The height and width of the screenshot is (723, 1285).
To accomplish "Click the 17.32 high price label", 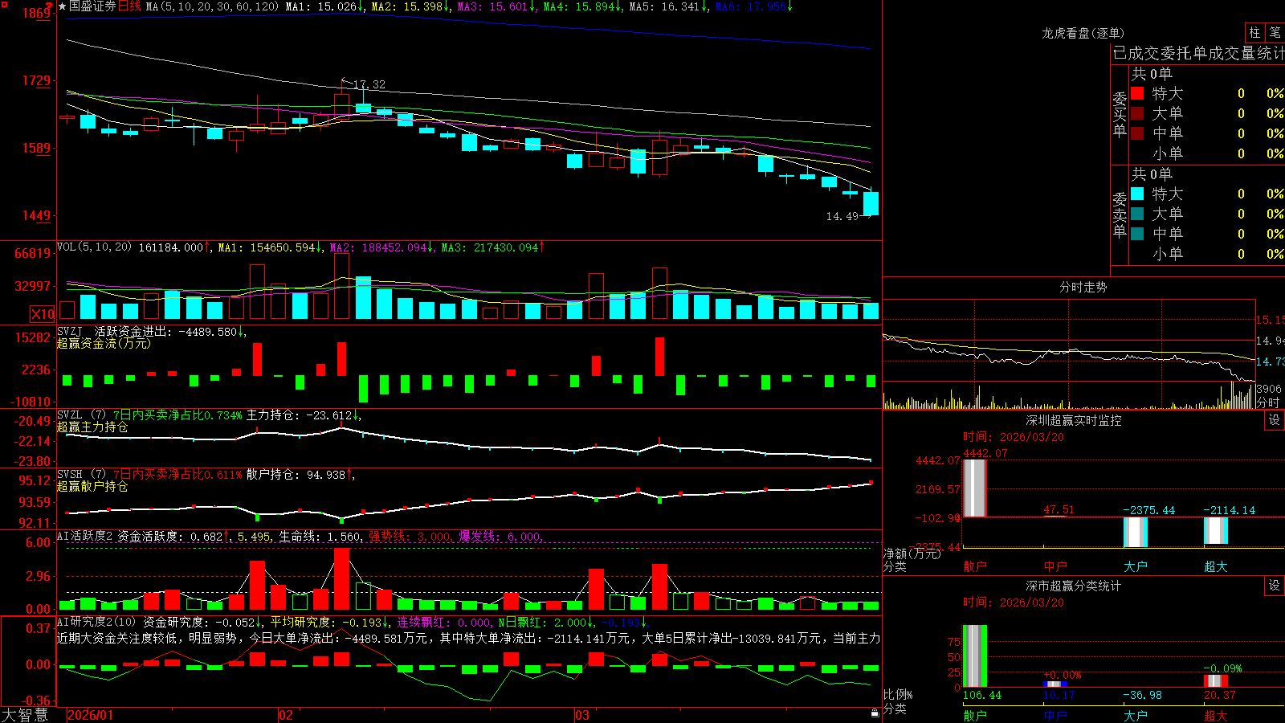I will pos(369,84).
